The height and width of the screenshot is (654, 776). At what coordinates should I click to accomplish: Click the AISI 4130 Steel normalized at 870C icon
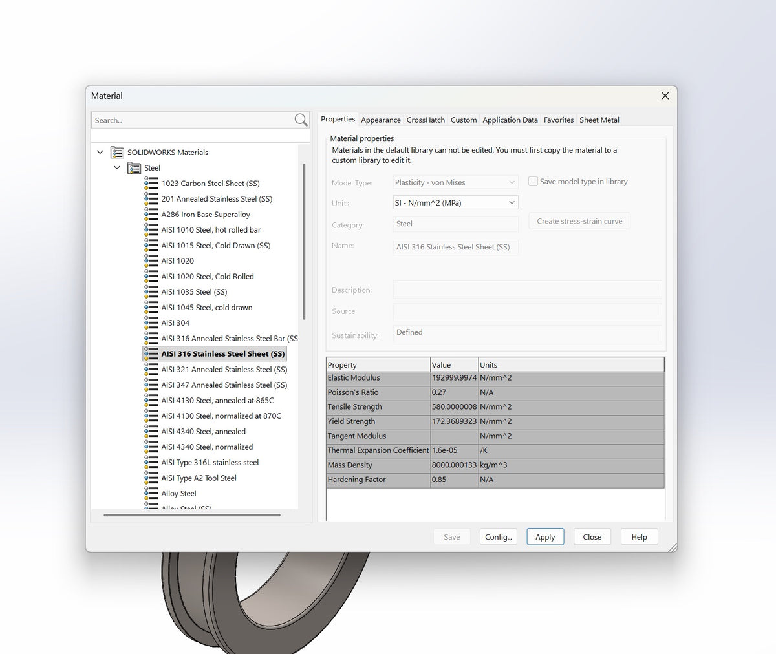point(151,416)
